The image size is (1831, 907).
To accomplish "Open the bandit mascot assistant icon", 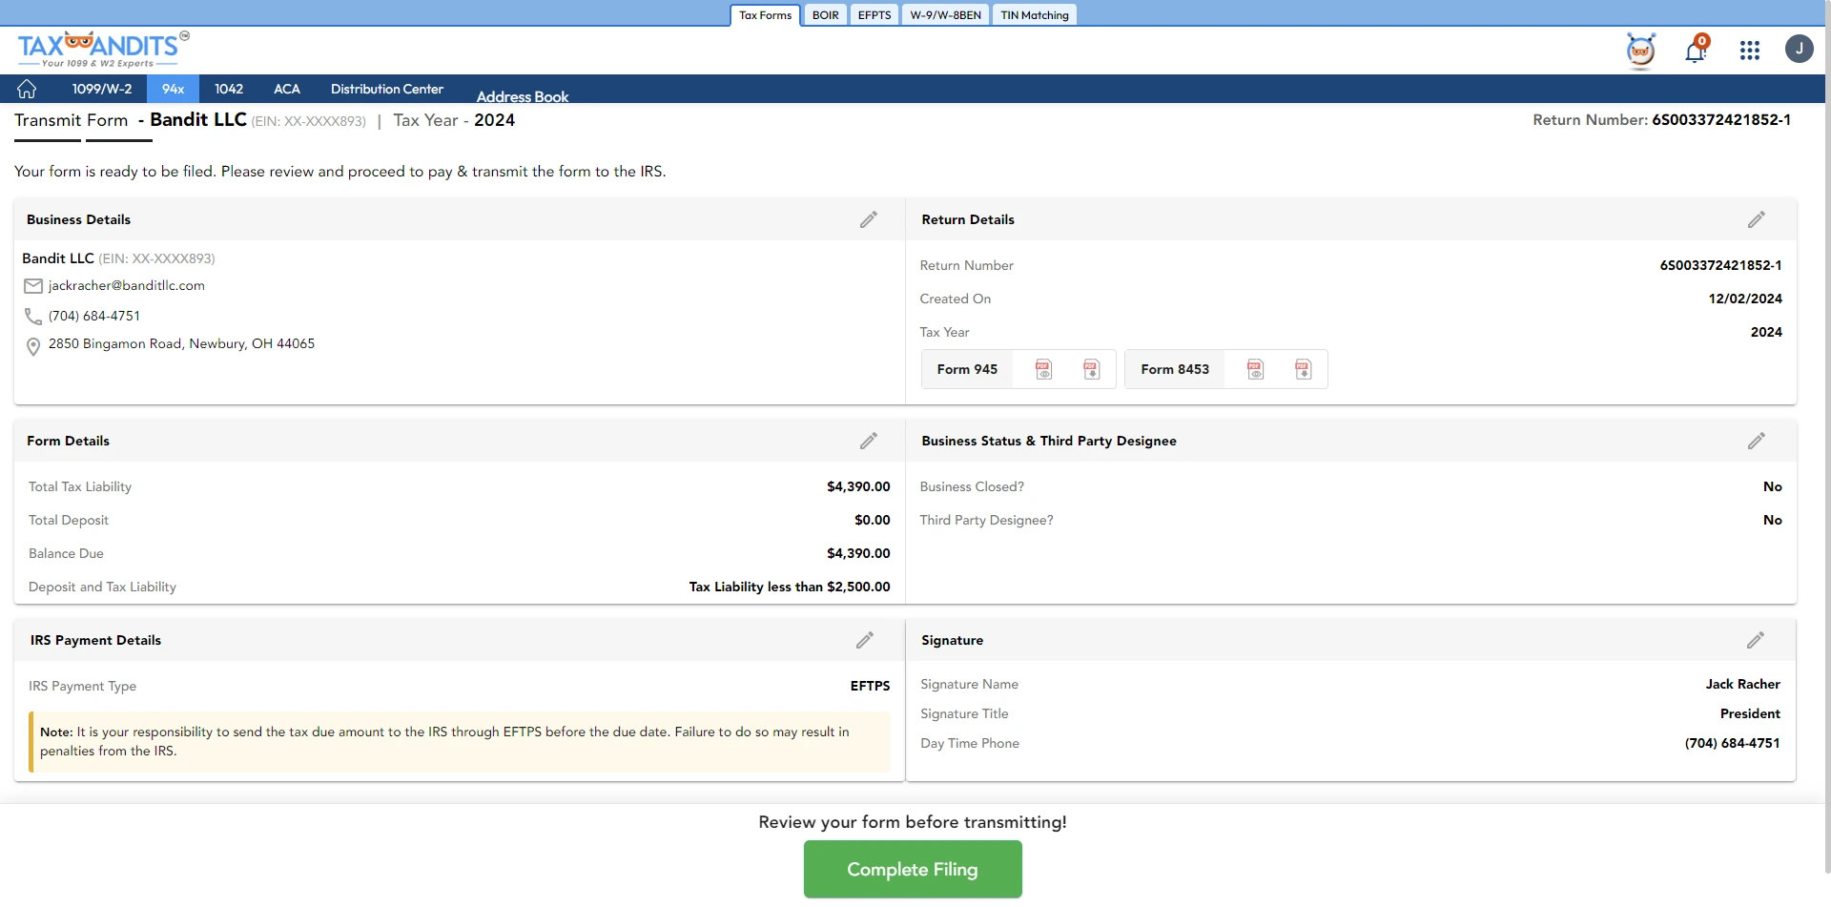I will (x=1640, y=51).
